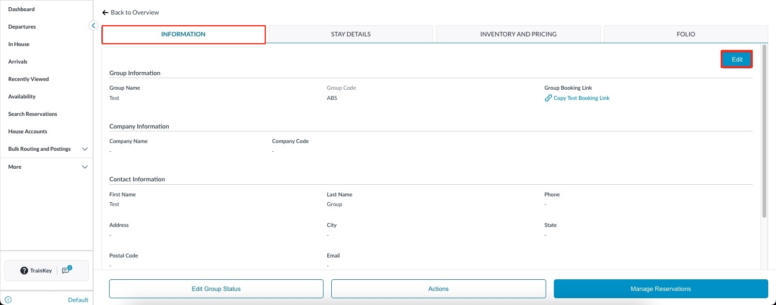Open the chat messages icon with badge
Viewport: 776px width, 305px height.
coord(66,270)
